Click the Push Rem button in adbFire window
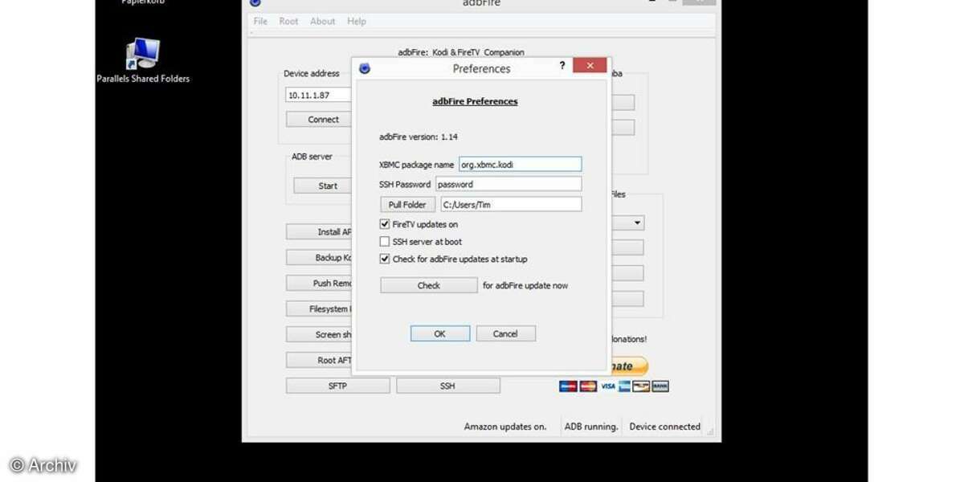Image resolution: width=964 pixels, height=482 pixels. [319, 283]
